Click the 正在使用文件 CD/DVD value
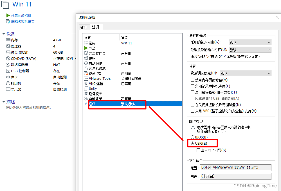The width and height of the screenshot is (281, 191). click(x=64, y=58)
